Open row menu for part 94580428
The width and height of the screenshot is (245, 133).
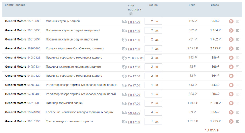coord(237,58)
